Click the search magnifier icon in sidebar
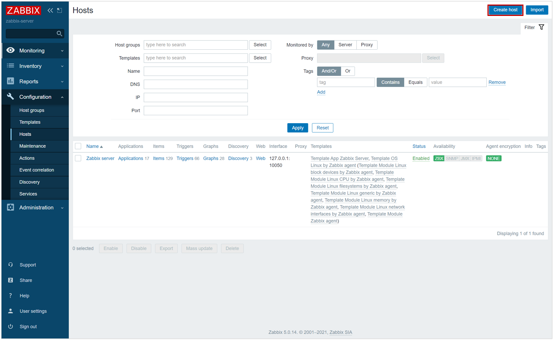Image resolution: width=553 pixels, height=340 pixels. tap(59, 34)
